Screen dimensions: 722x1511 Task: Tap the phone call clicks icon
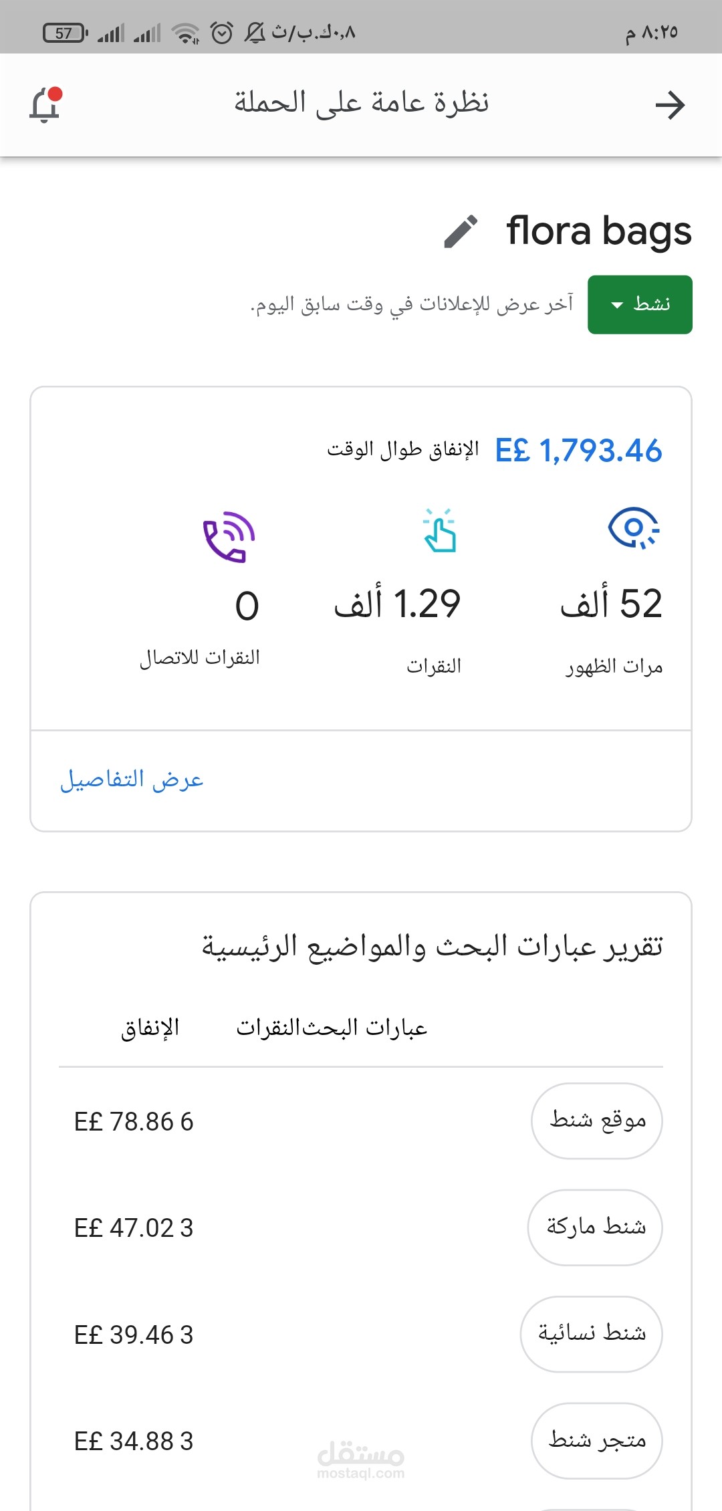229,536
